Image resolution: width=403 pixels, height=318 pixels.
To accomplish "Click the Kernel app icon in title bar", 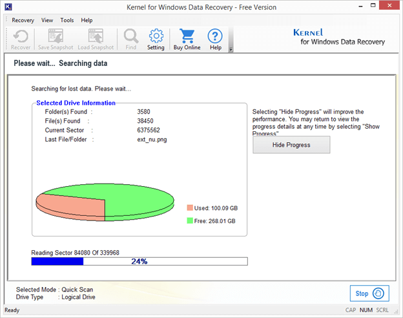I will [x=8, y=6].
